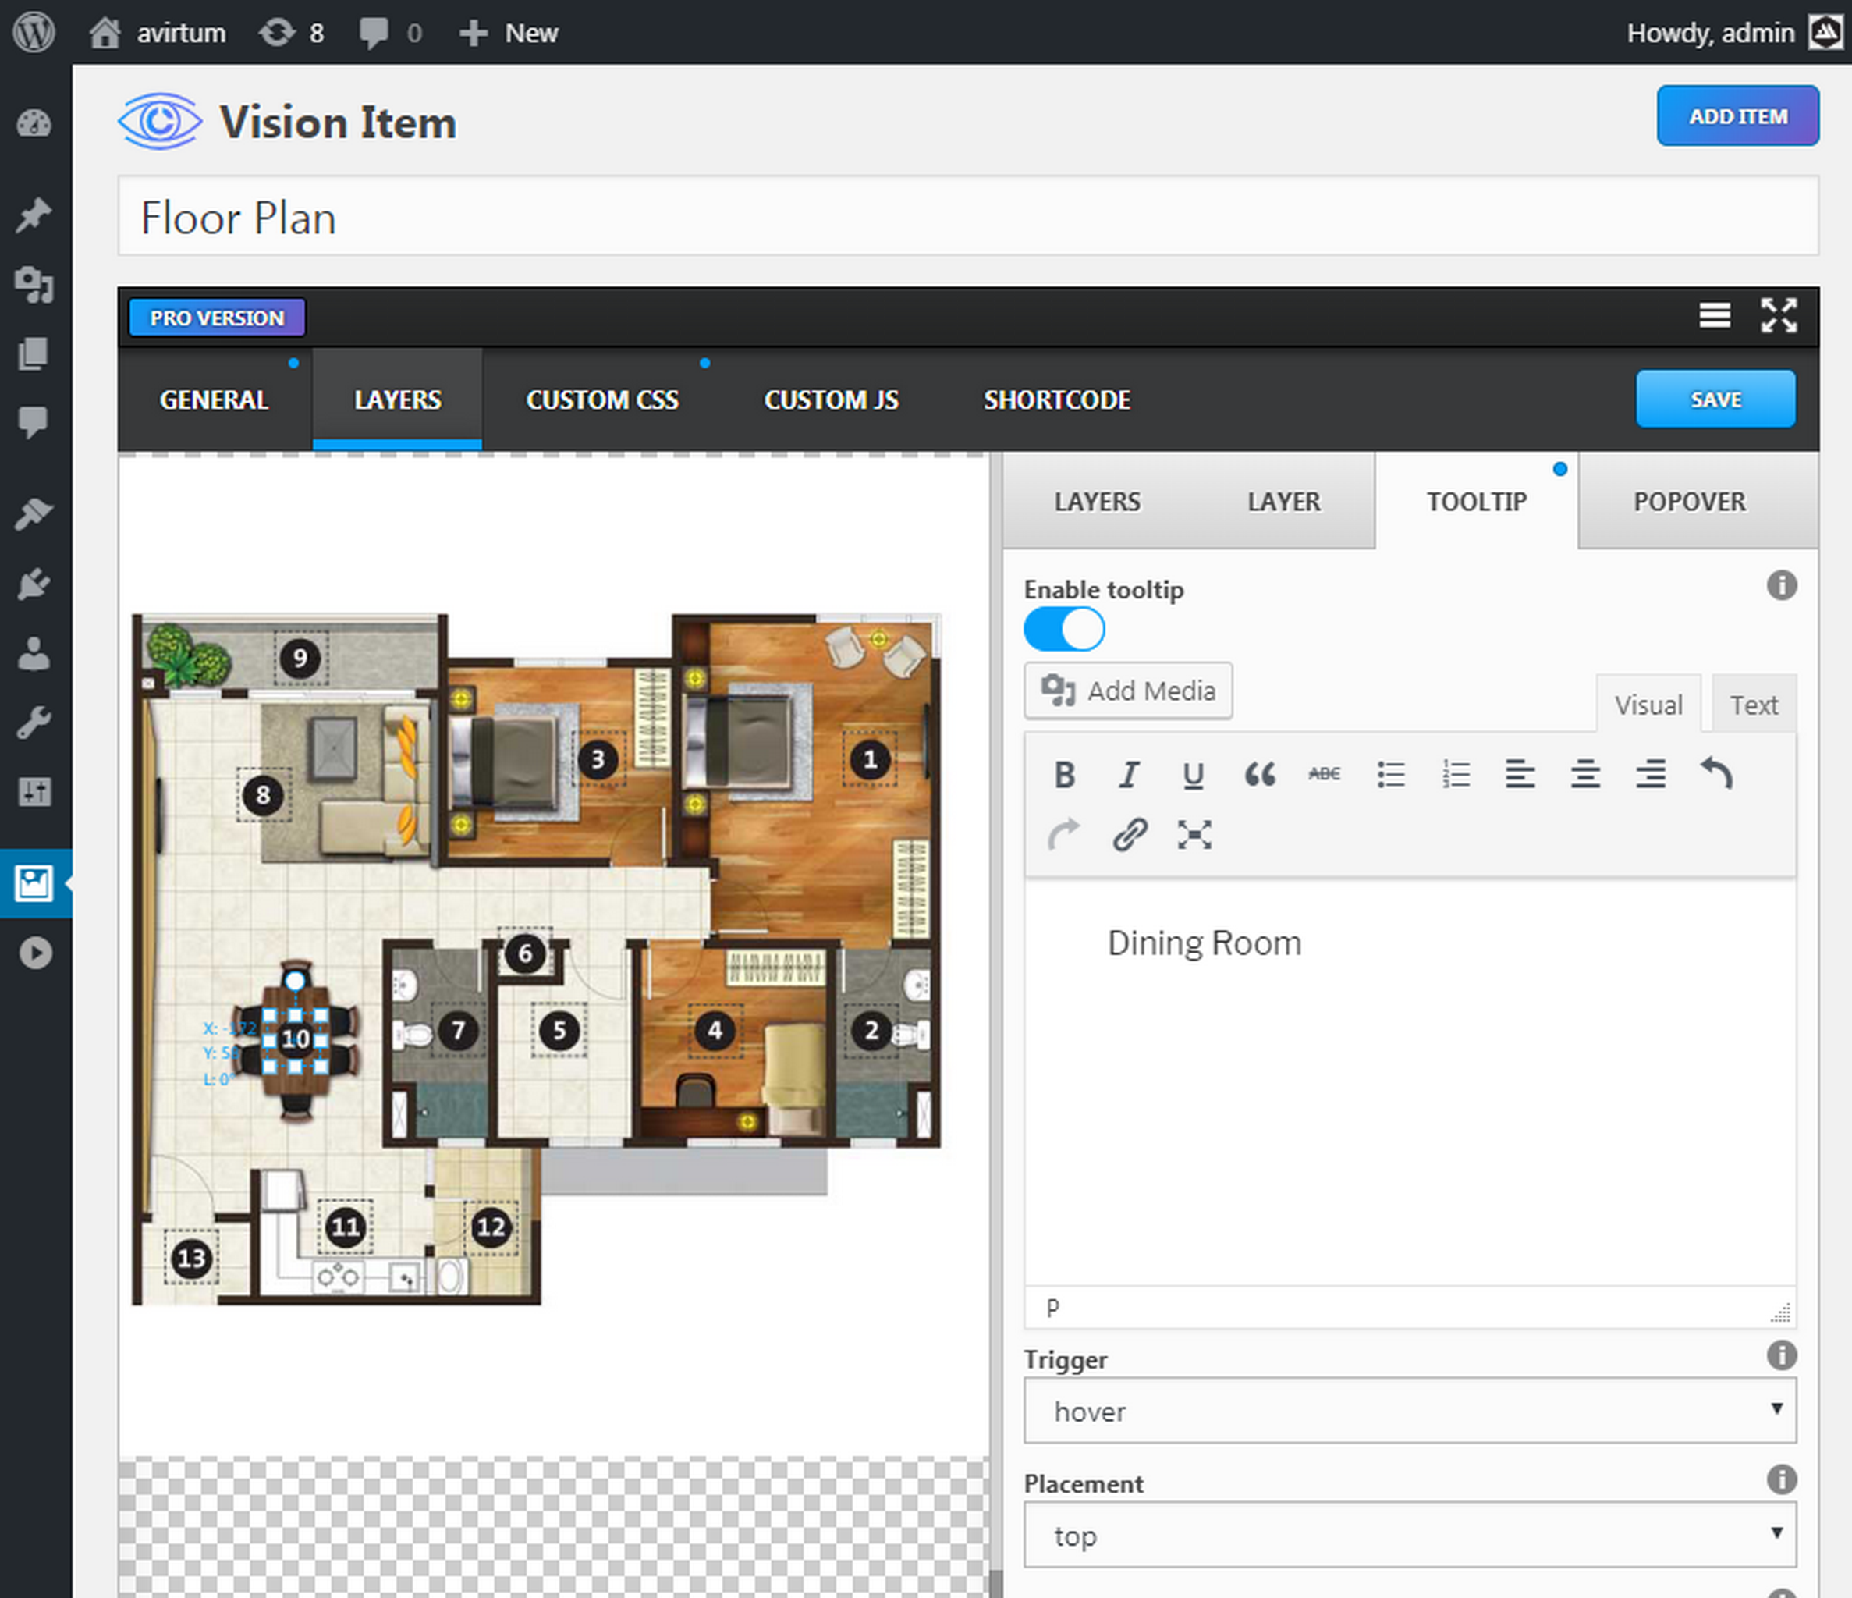Viewport: 1852px width, 1598px height.
Task: Switch to the SHORTCODE tab
Action: tap(1056, 399)
